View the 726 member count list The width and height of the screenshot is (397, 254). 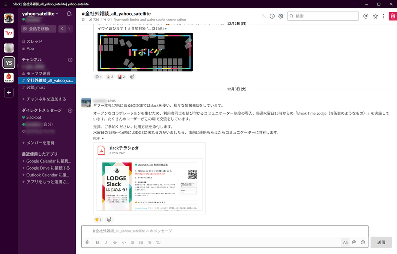[x=94, y=19]
